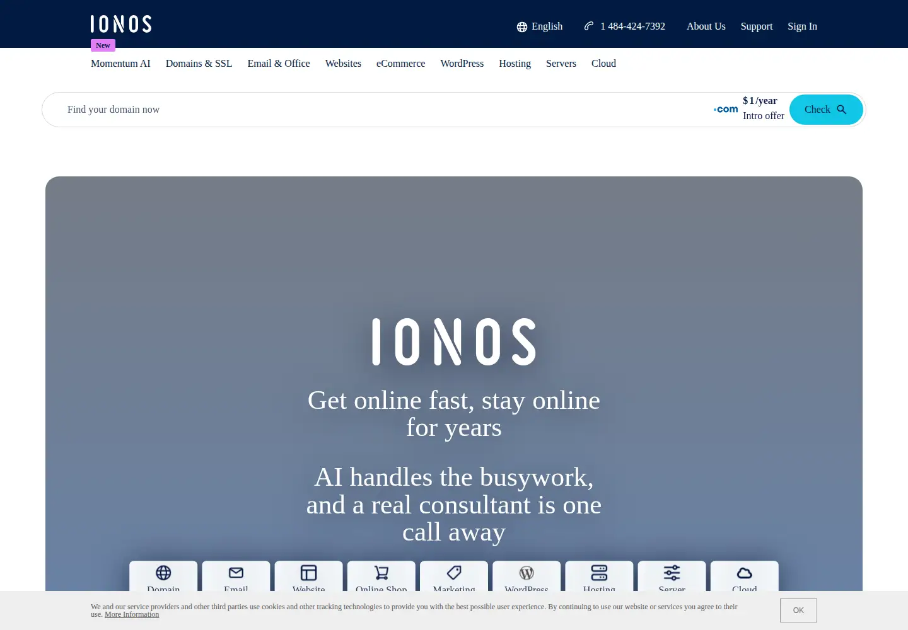Click the large IONOS hero logo
This screenshot has width=908, height=630.
click(454, 341)
